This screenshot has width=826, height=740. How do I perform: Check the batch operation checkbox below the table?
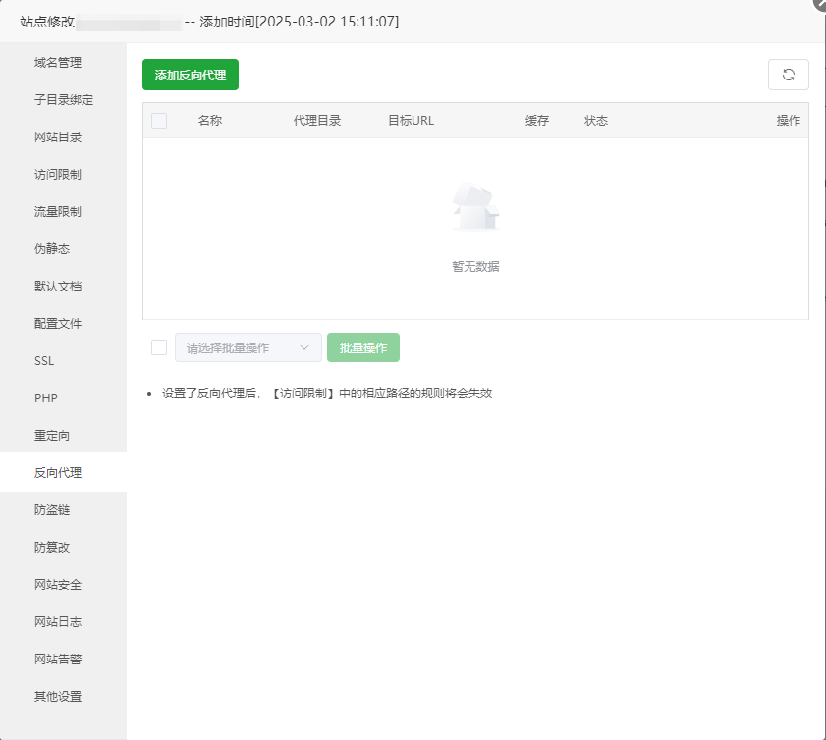coord(158,346)
